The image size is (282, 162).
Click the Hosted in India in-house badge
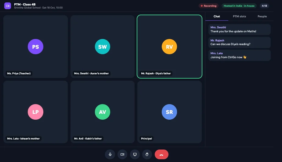coord(239,6)
